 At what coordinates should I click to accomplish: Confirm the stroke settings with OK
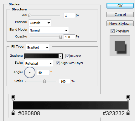(120, 6)
